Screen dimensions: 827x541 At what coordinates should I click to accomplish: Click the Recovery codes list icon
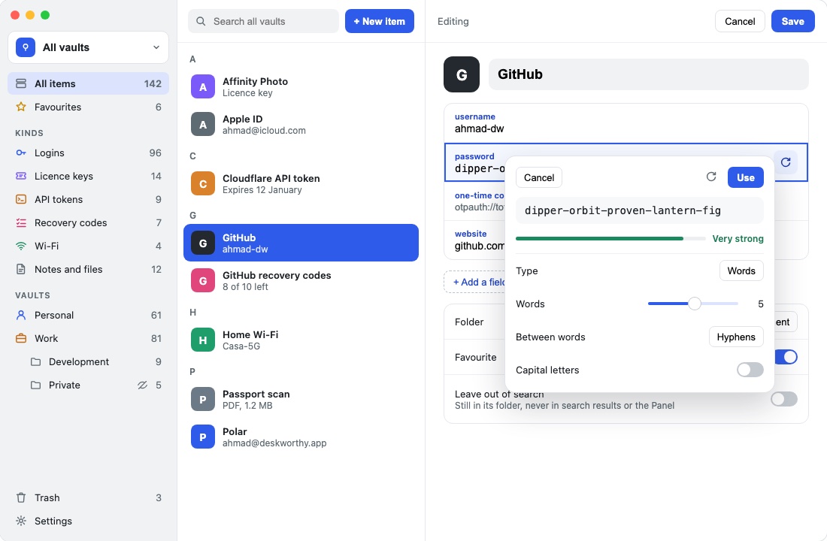21,222
